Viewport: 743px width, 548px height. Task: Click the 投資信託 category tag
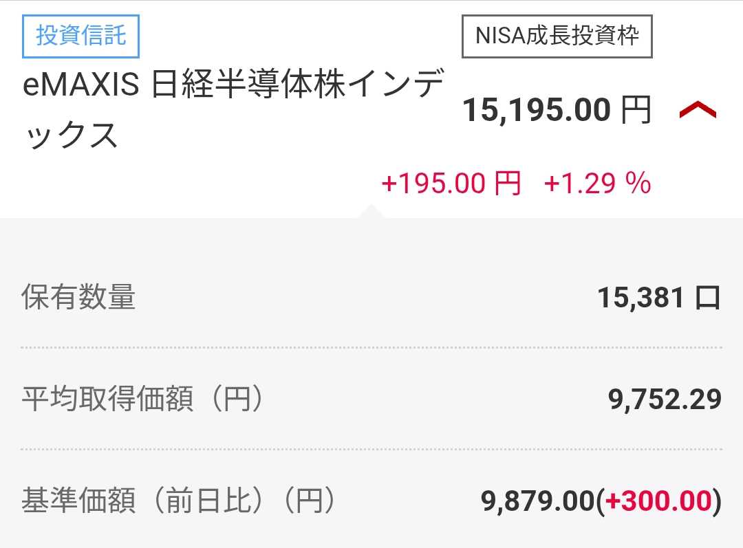coord(81,36)
